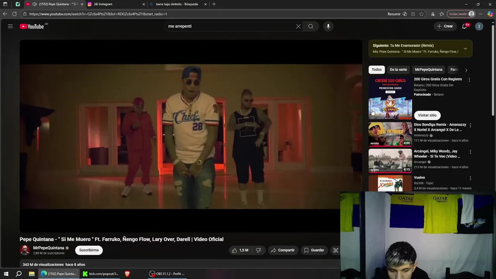
Task: Open Windows Start menu
Action: [6, 274]
